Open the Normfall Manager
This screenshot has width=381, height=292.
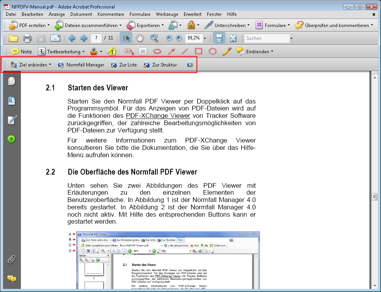tap(81, 65)
